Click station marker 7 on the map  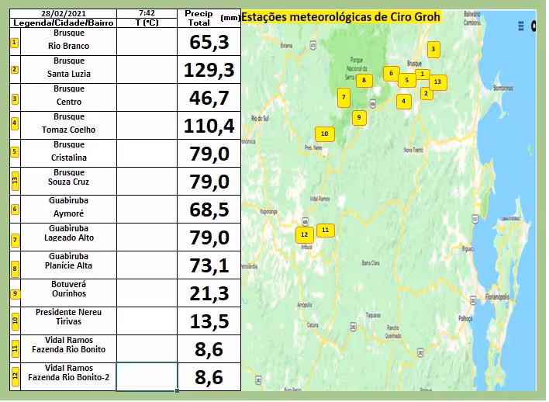pos(344,98)
